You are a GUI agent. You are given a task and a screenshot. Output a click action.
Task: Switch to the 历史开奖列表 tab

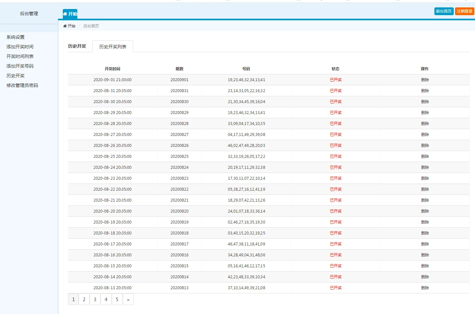click(x=112, y=47)
